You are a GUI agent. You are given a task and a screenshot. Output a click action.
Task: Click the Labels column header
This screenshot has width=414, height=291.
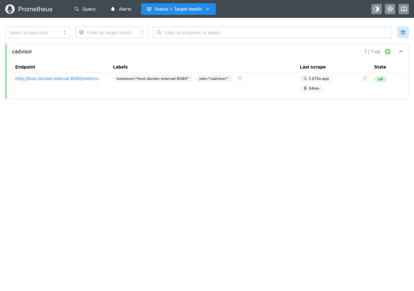tap(120, 67)
